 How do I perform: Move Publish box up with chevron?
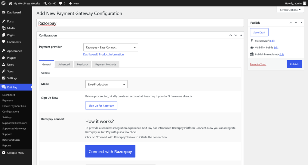point(291,23)
